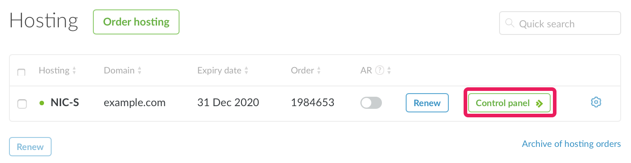Image resolution: width=631 pixels, height=163 pixels.
Task: Open Archive of hosting orders link
Action: click(x=571, y=144)
